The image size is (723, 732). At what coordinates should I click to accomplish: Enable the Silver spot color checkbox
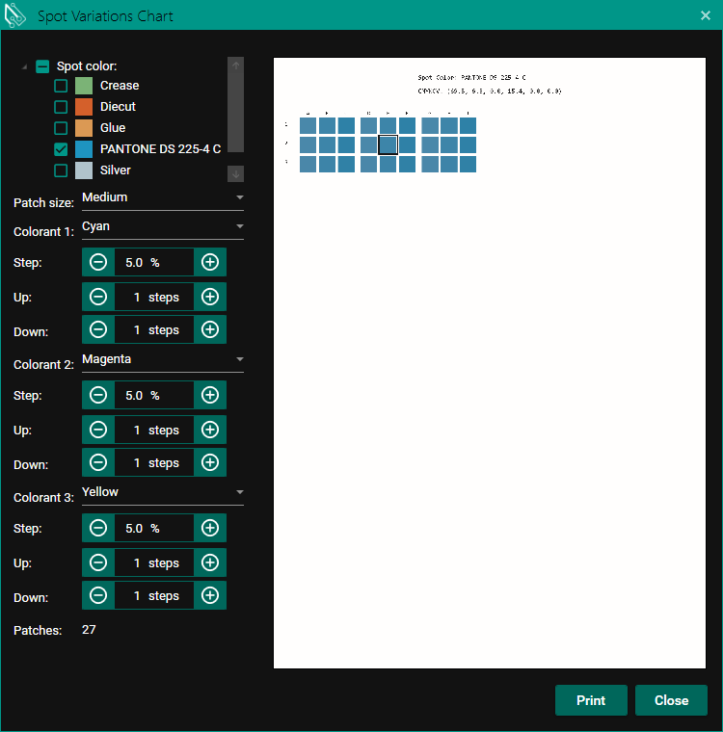point(61,170)
